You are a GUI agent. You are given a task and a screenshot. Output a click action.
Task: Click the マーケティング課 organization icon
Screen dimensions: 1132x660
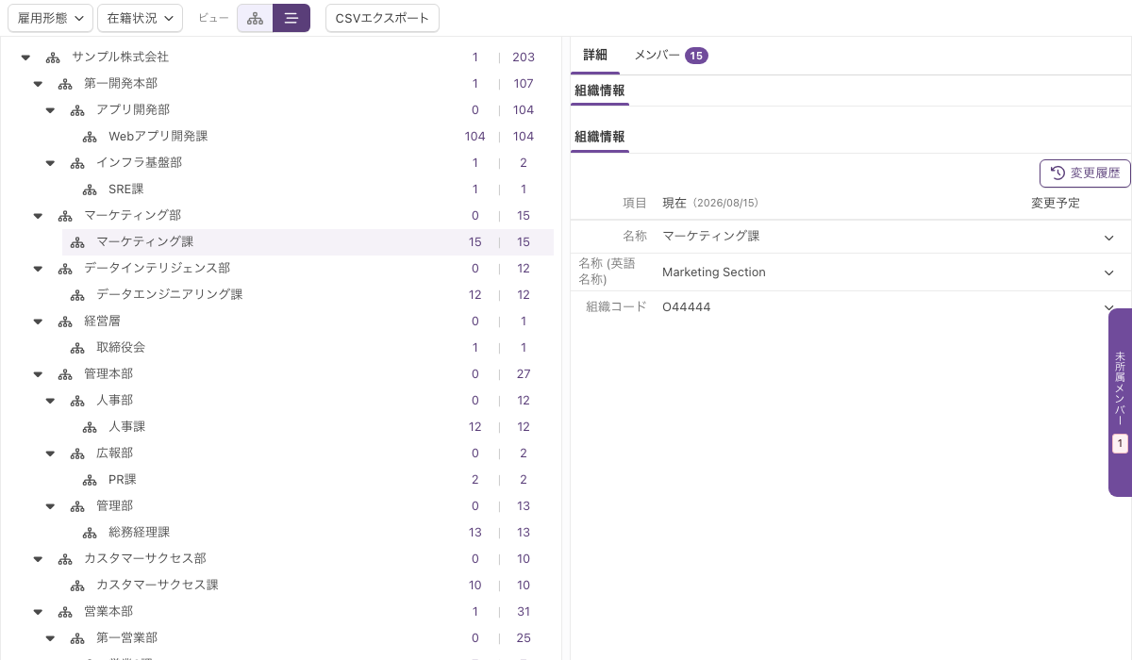click(77, 242)
